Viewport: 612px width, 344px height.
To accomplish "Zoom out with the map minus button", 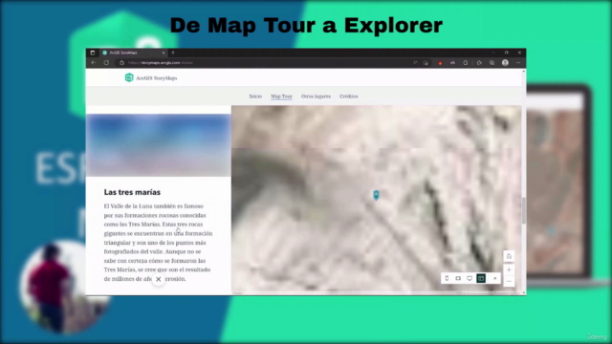I will pyautogui.click(x=509, y=281).
